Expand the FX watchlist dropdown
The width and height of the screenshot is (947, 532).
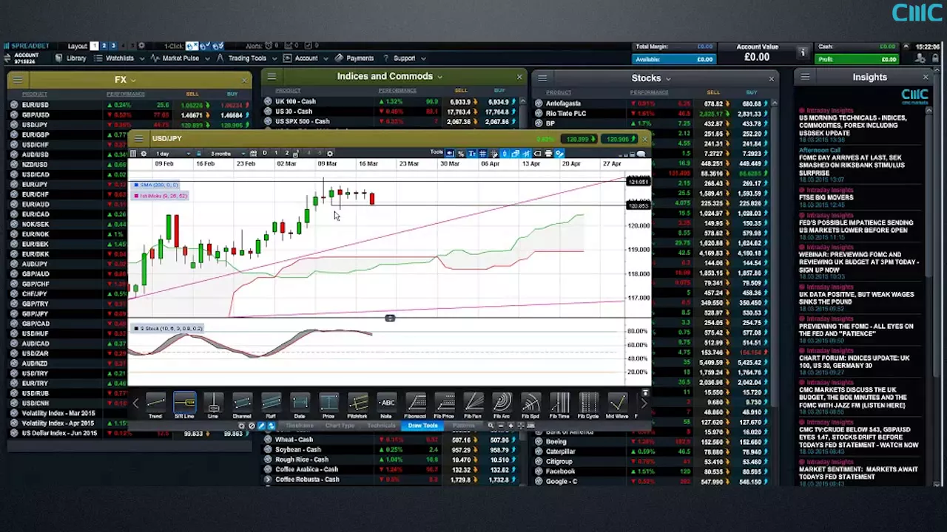point(133,80)
